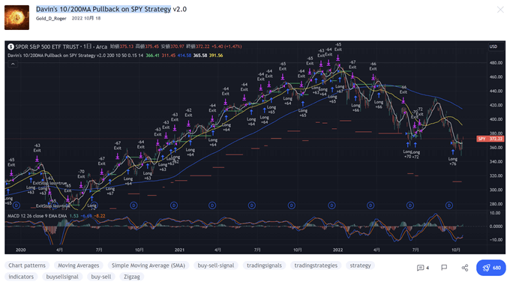This screenshot has height=285, width=510.
Task: Click the share icon
Action: click(x=465, y=268)
